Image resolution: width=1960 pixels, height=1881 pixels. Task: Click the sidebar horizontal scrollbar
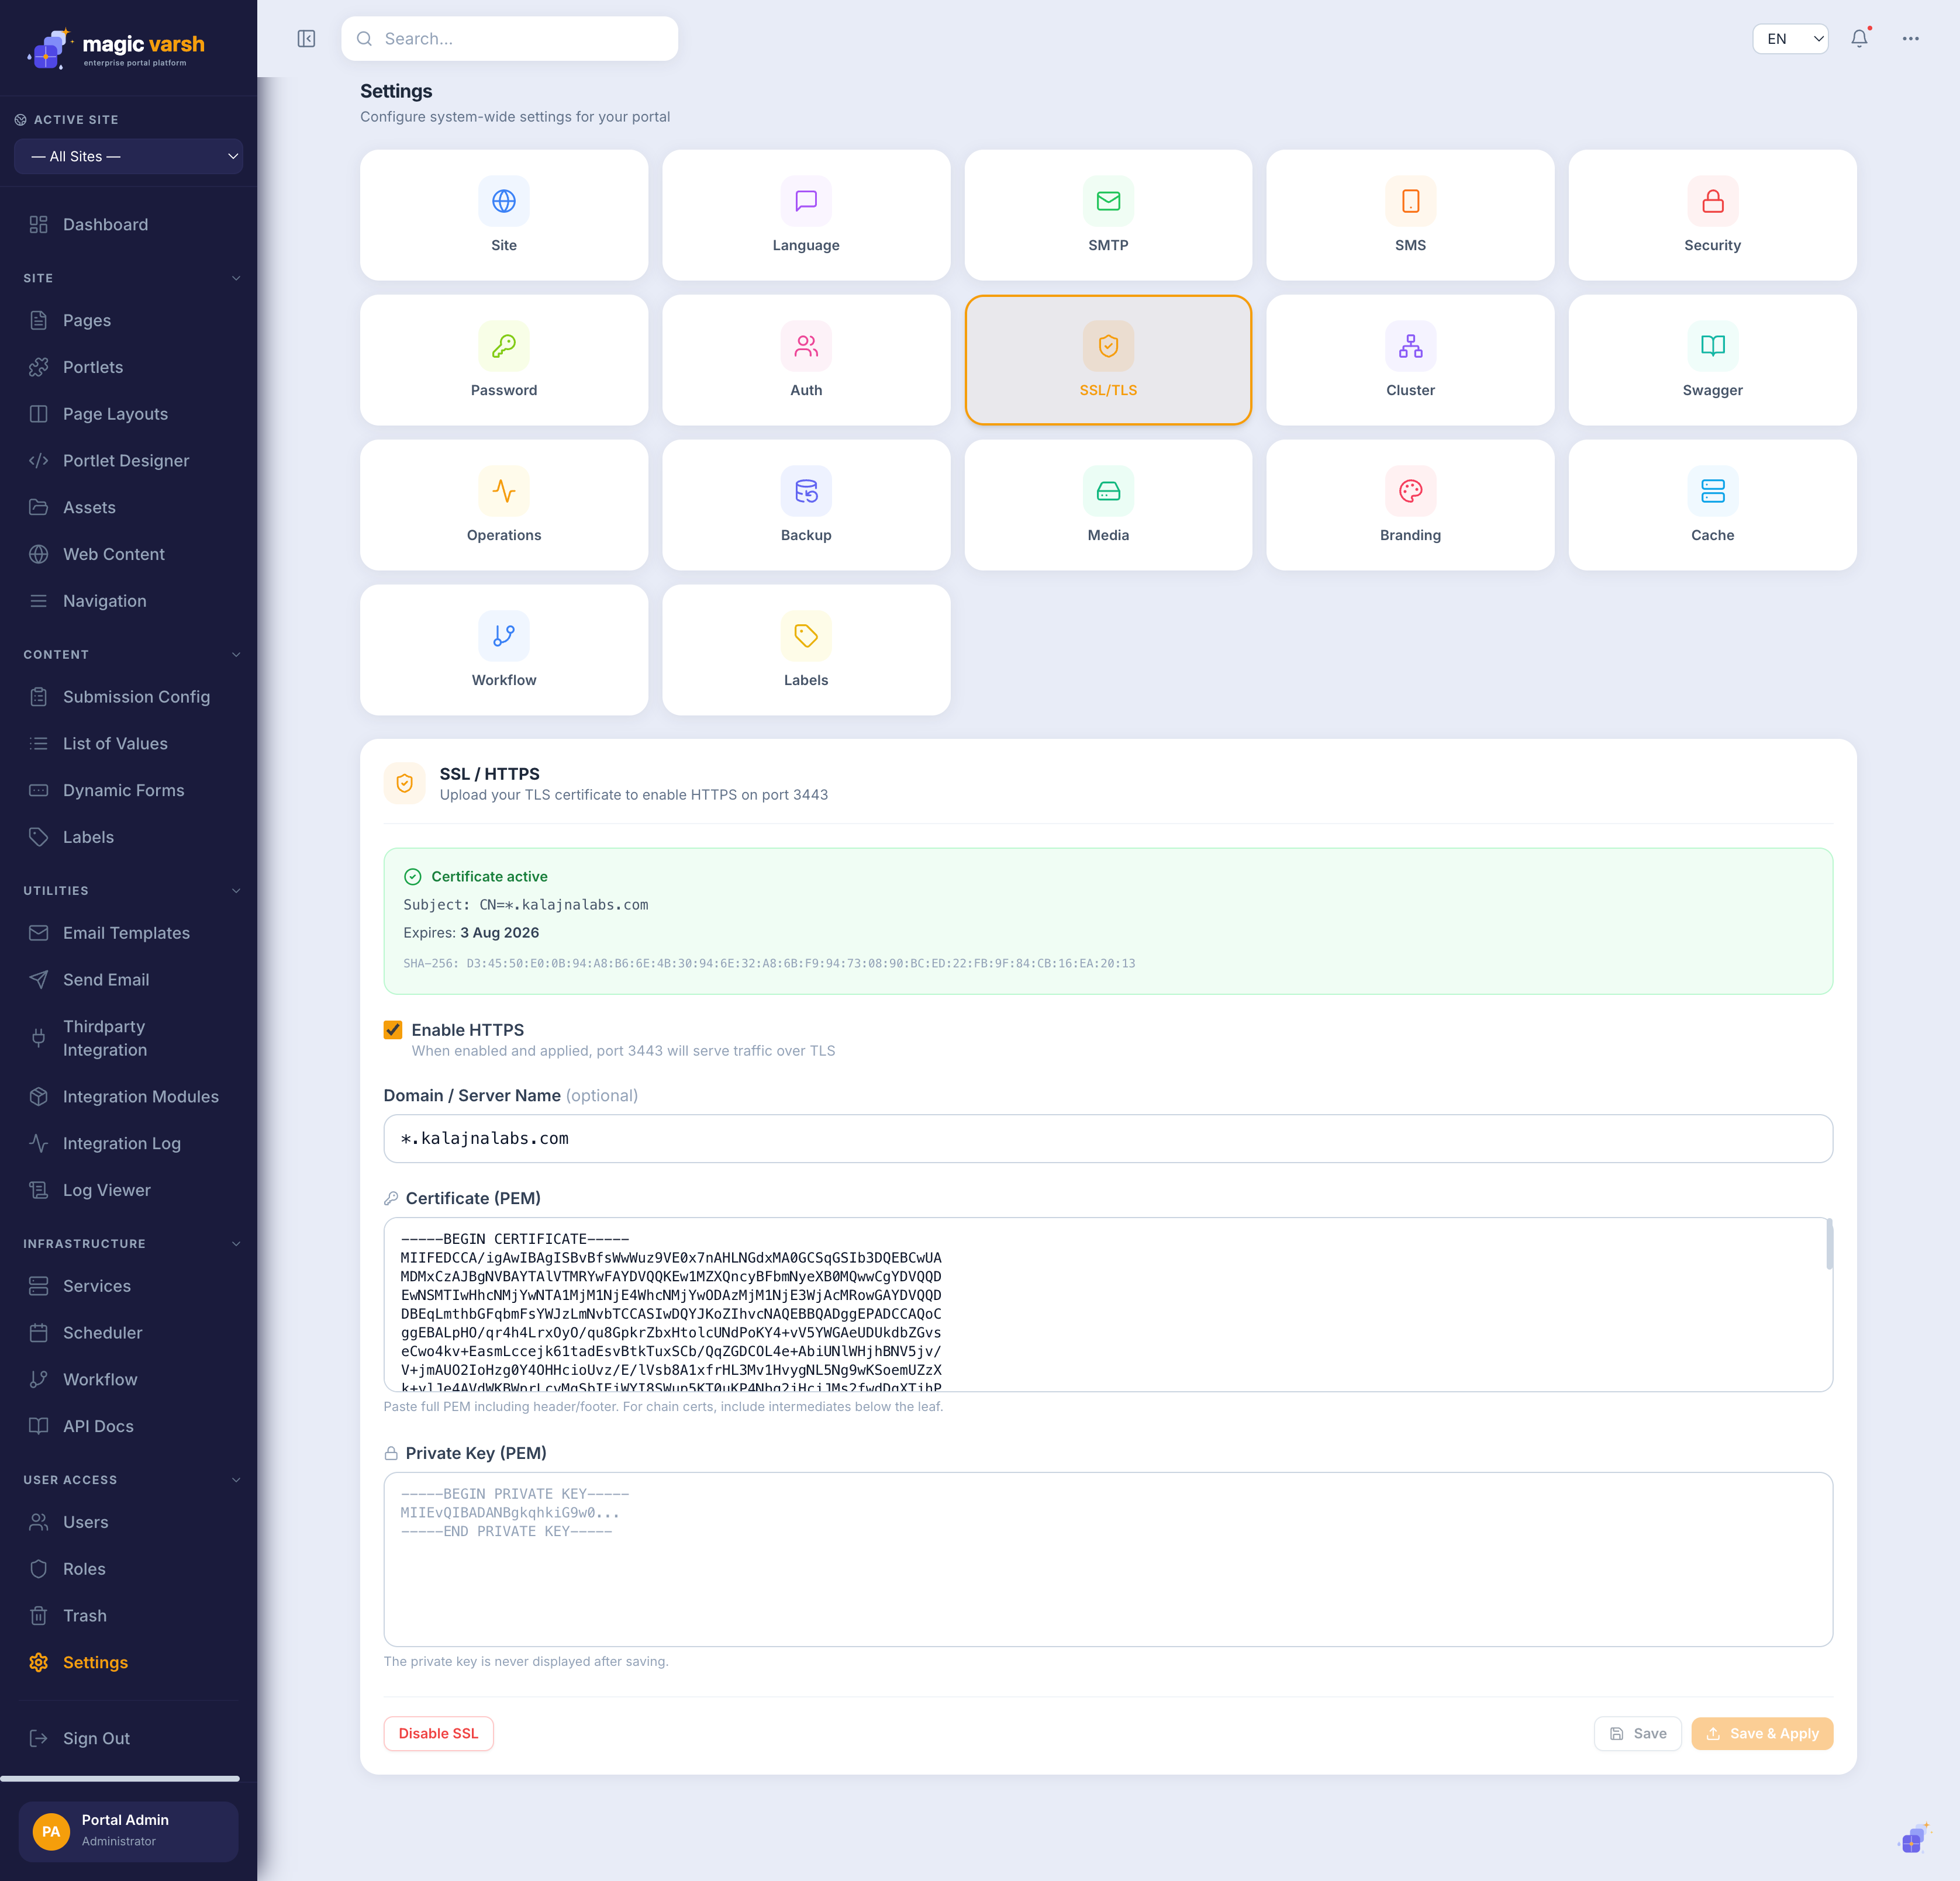(120, 1778)
